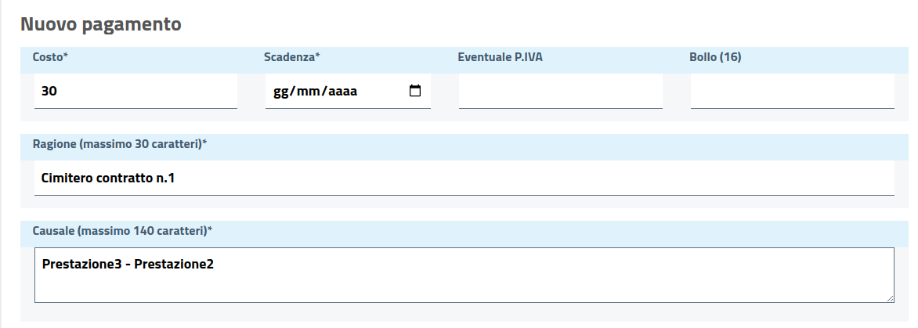Click the Costo field containing 30
The image size is (918, 328).
(x=135, y=91)
